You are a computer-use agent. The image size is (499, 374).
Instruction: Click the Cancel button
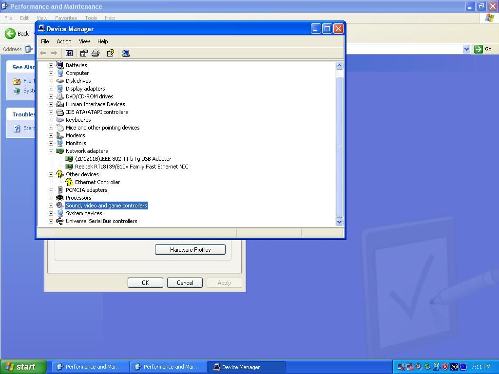pyautogui.click(x=185, y=283)
